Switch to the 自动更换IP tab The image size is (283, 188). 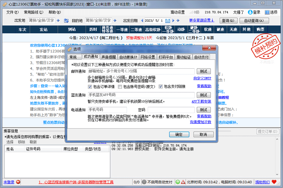point(128,57)
